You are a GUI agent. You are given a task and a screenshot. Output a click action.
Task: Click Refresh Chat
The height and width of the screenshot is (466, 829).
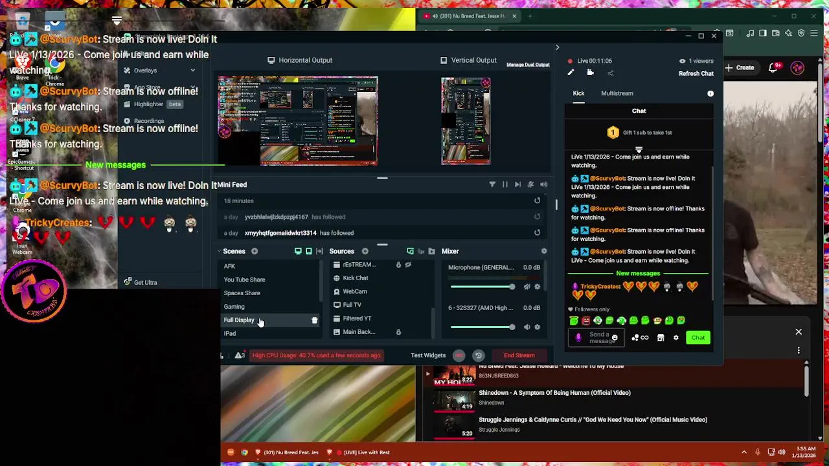[x=696, y=74]
